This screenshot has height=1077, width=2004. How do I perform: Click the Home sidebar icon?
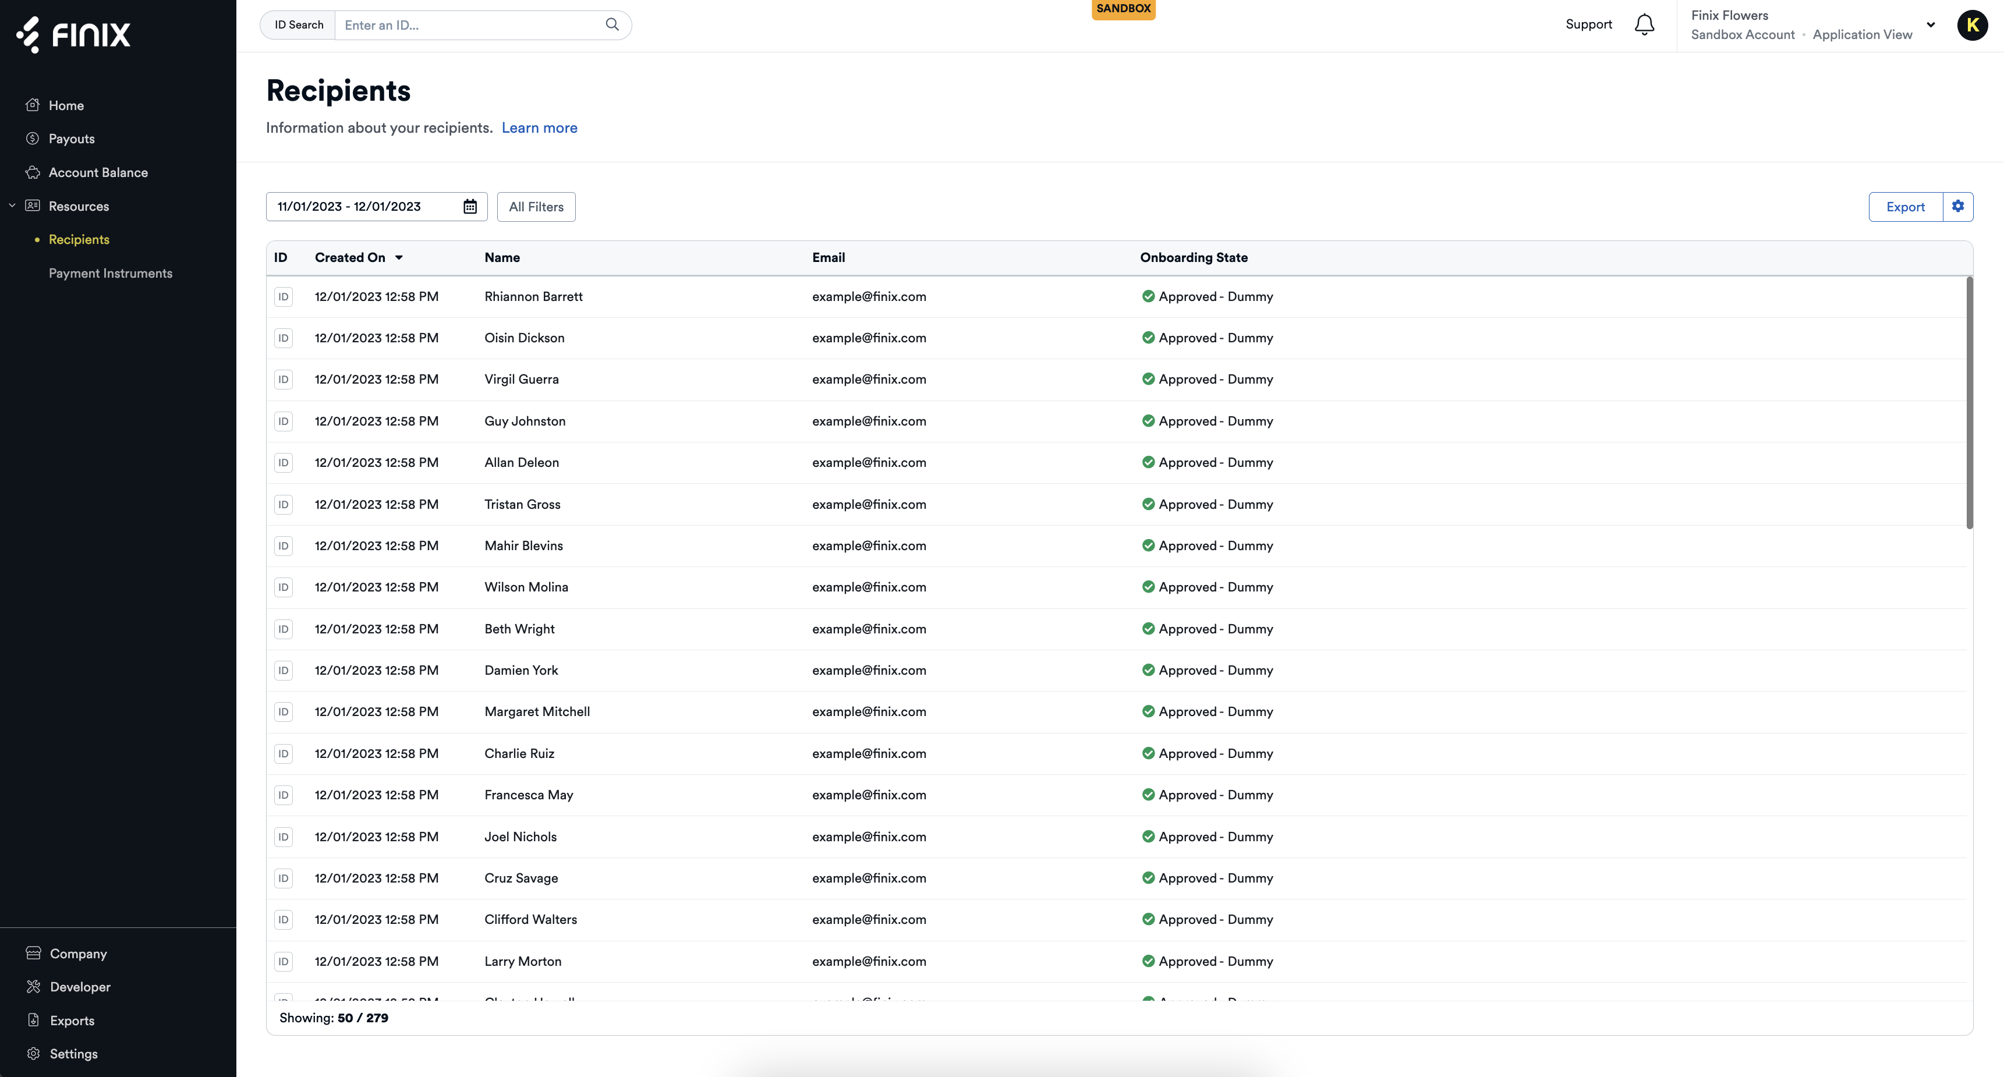point(33,105)
